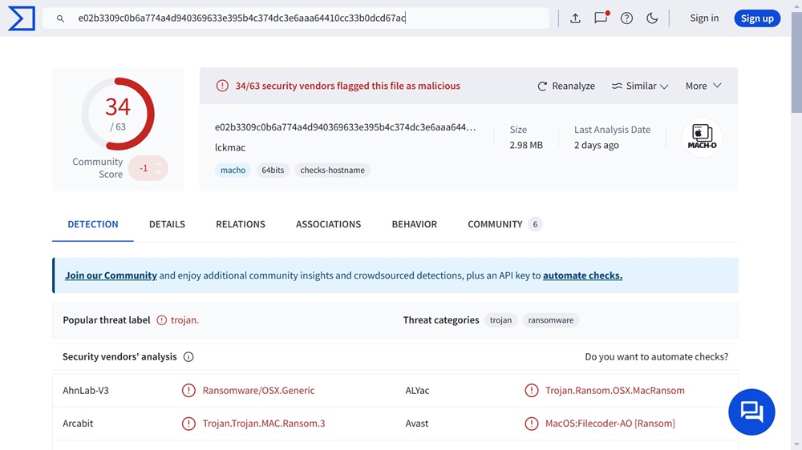Switch to the Behavior tab
Image resolution: width=802 pixels, height=450 pixels.
tap(415, 224)
